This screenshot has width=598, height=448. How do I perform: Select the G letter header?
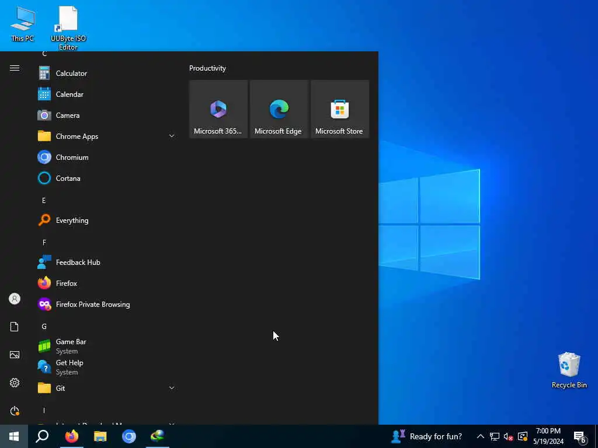click(44, 326)
